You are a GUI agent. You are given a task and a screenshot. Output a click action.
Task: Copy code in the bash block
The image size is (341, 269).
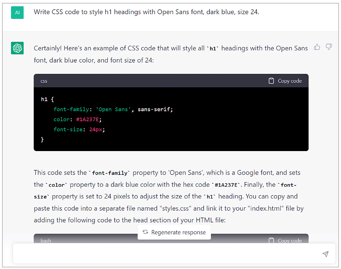pos(285,240)
